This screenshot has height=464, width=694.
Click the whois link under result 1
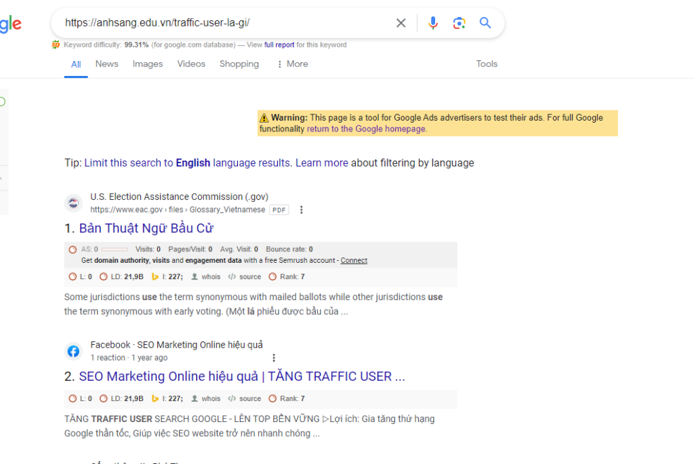click(x=211, y=277)
